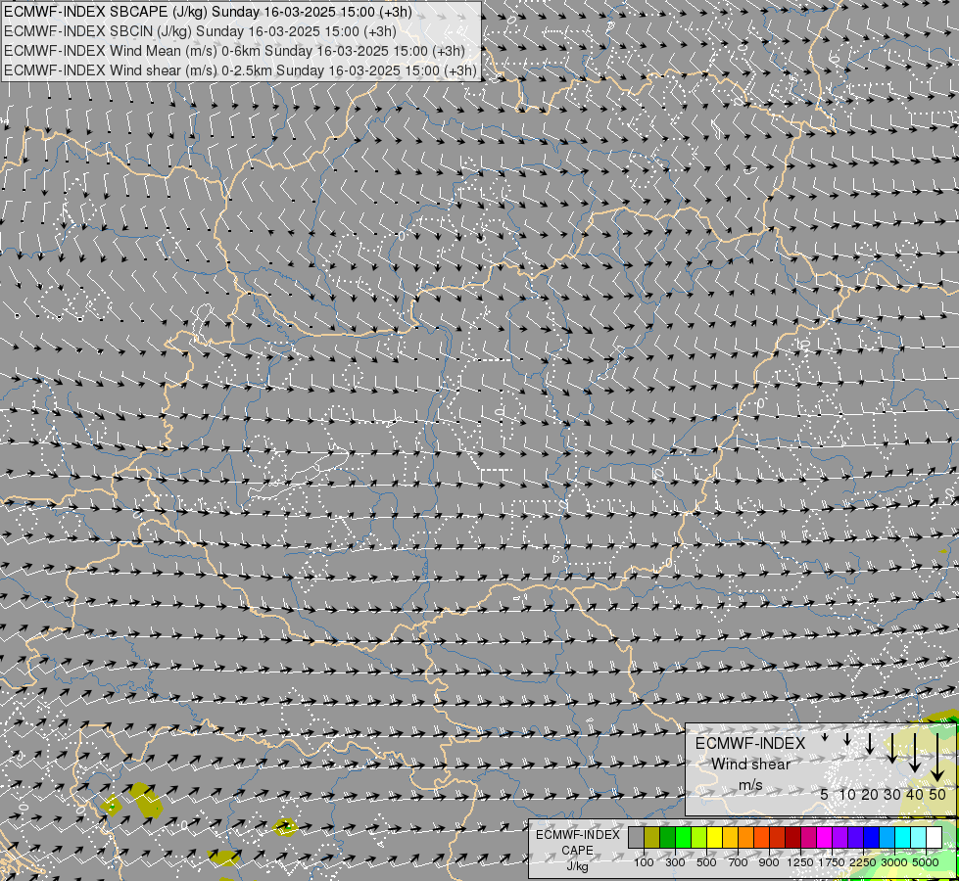Image resolution: width=959 pixels, height=881 pixels.
Task: Select the dark red CAPE swatch
Action: pos(792,838)
